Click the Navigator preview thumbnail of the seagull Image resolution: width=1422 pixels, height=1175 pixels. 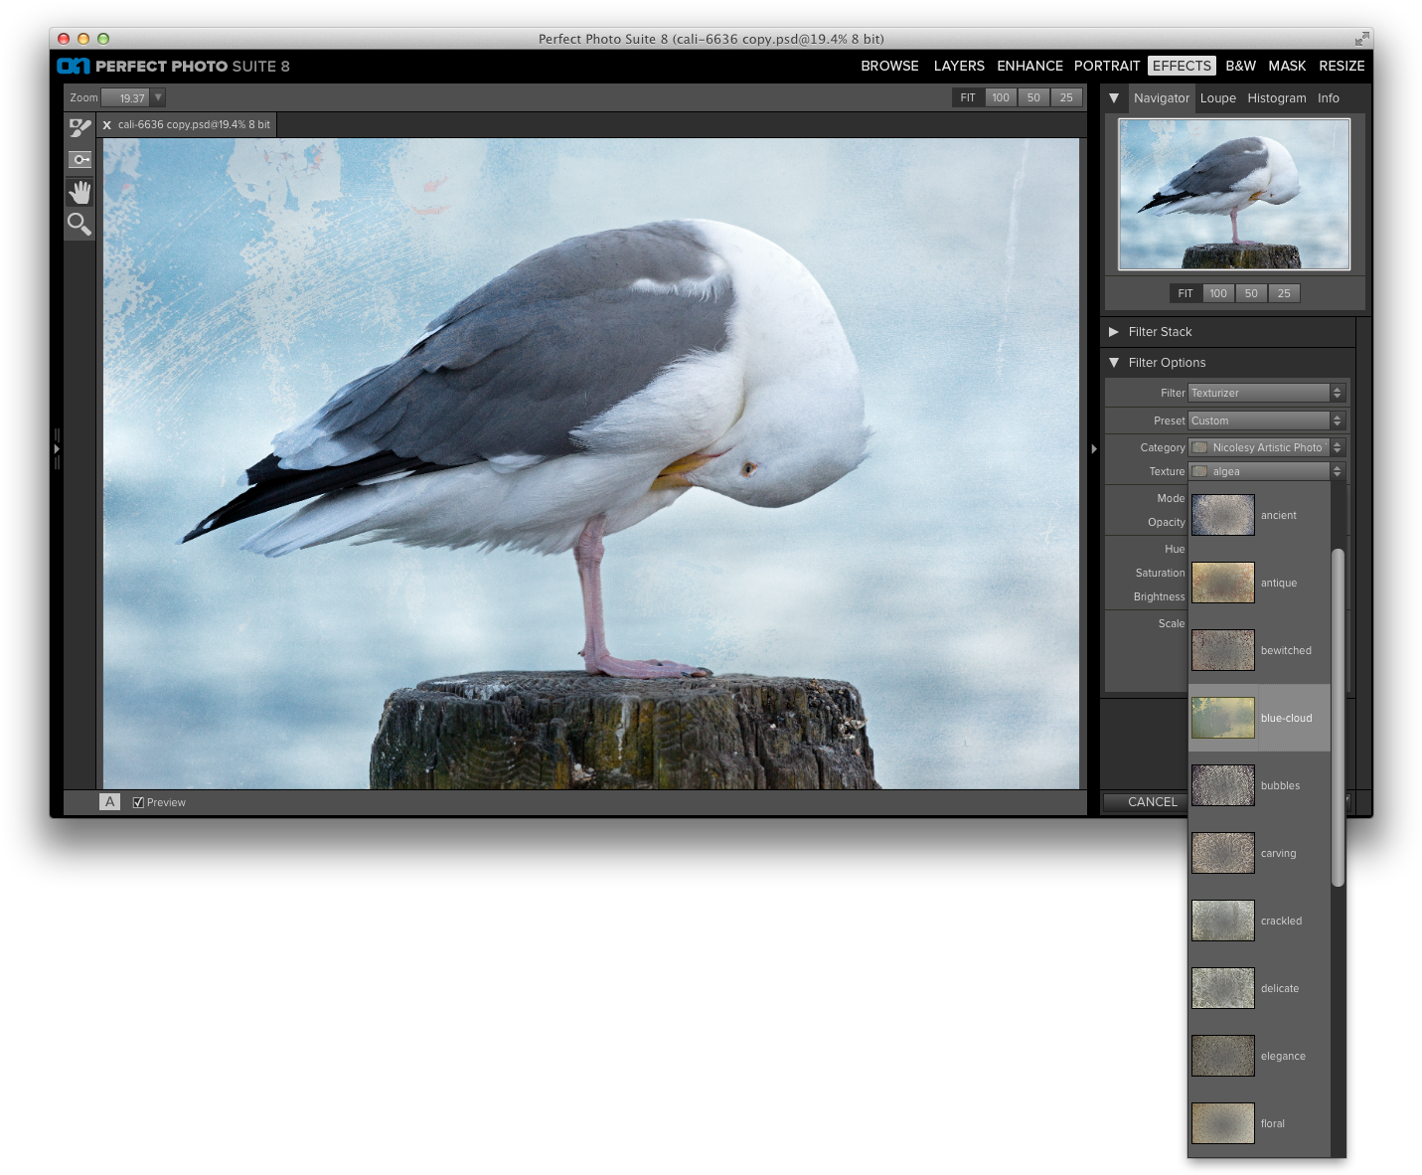(x=1234, y=194)
